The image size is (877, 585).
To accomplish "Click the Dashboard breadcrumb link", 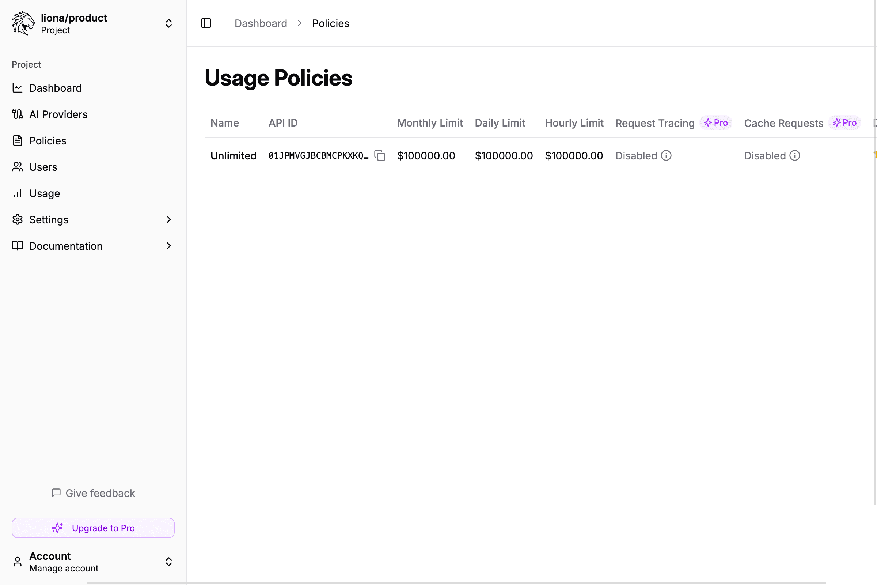I will click(261, 23).
